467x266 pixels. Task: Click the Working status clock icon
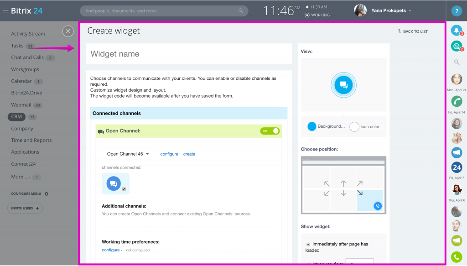coord(307,15)
